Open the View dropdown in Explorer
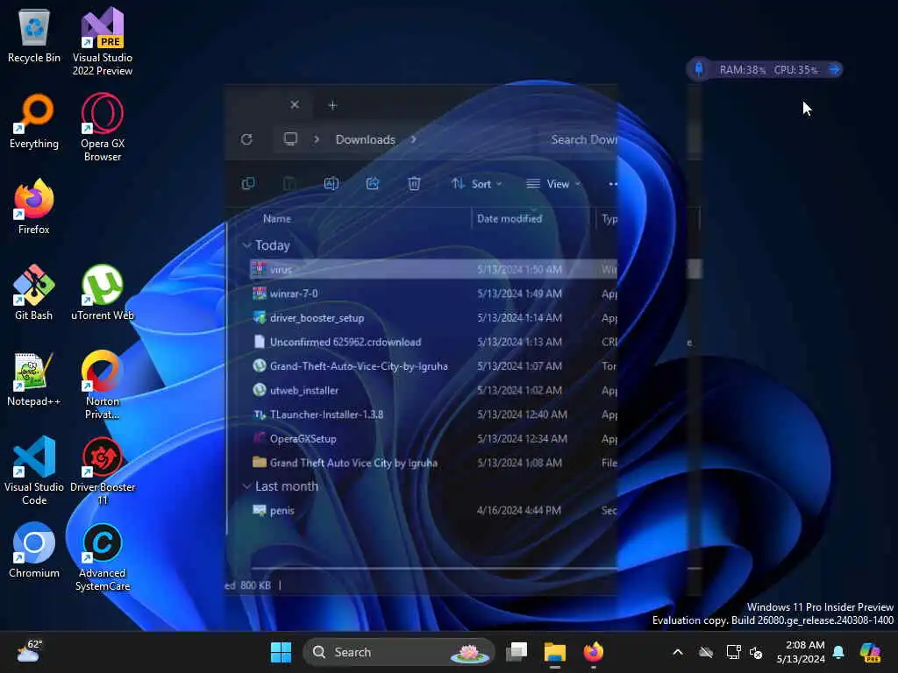The height and width of the screenshot is (673, 898). (x=553, y=184)
